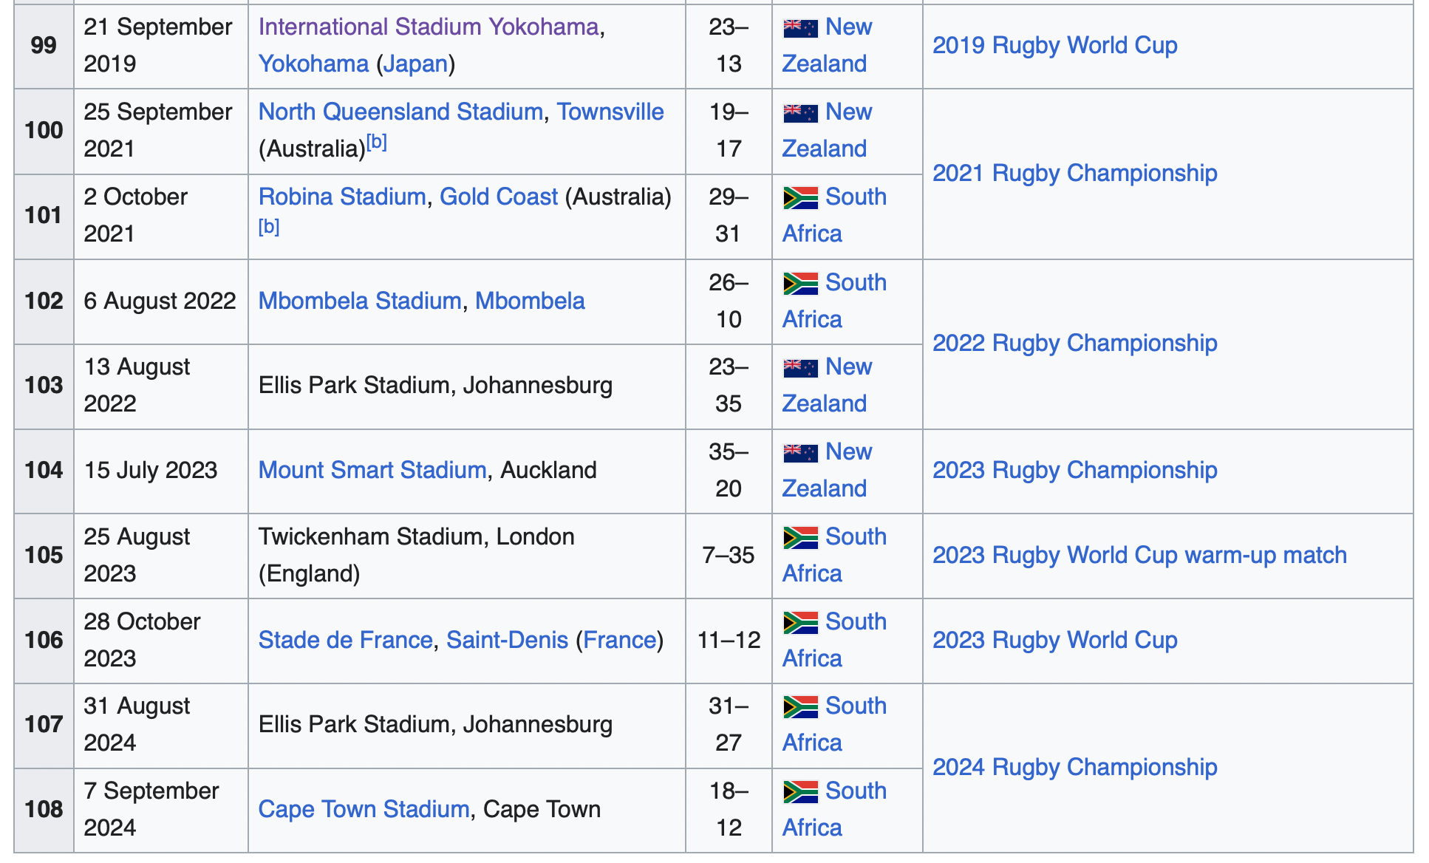The width and height of the screenshot is (1429, 863).
Task: Click New Zealand flag icon in row 99
Action: 800,28
